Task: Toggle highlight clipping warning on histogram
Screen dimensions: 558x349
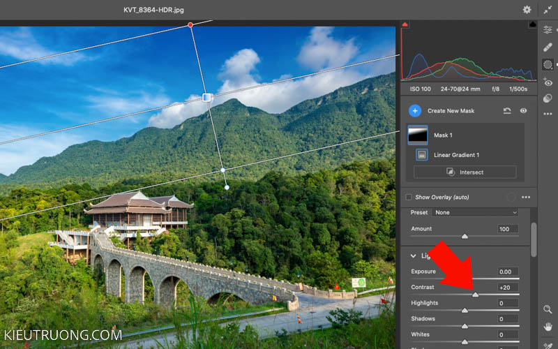Action: click(532, 24)
